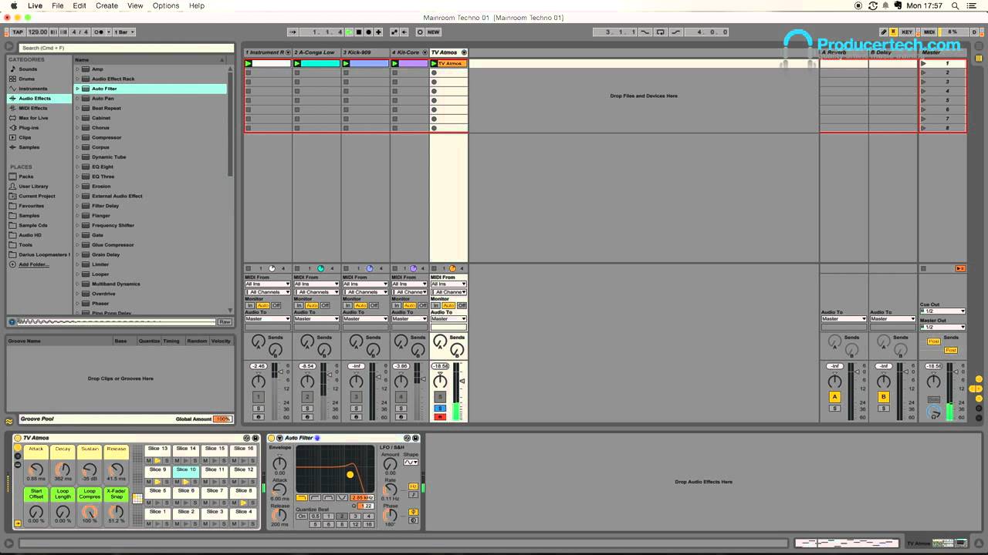The width and height of the screenshot is (988, 555).
Task: Set Instrument R track Monitor to In
Action: (x=249, y=305)
